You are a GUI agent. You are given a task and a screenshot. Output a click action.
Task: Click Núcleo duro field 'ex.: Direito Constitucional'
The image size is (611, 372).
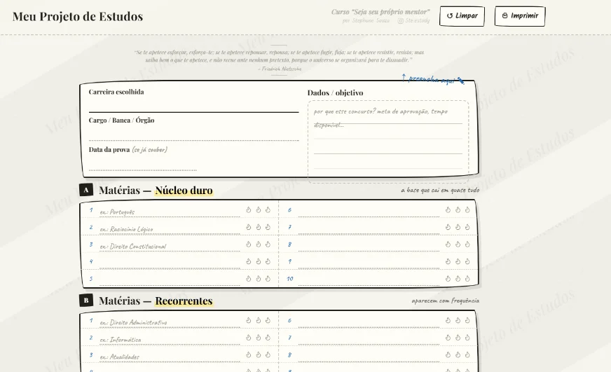click(170, 246)
